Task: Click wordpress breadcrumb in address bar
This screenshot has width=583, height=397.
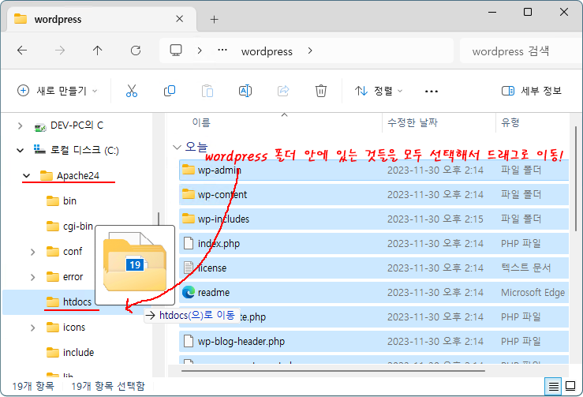Action: (x=267, y=51)
